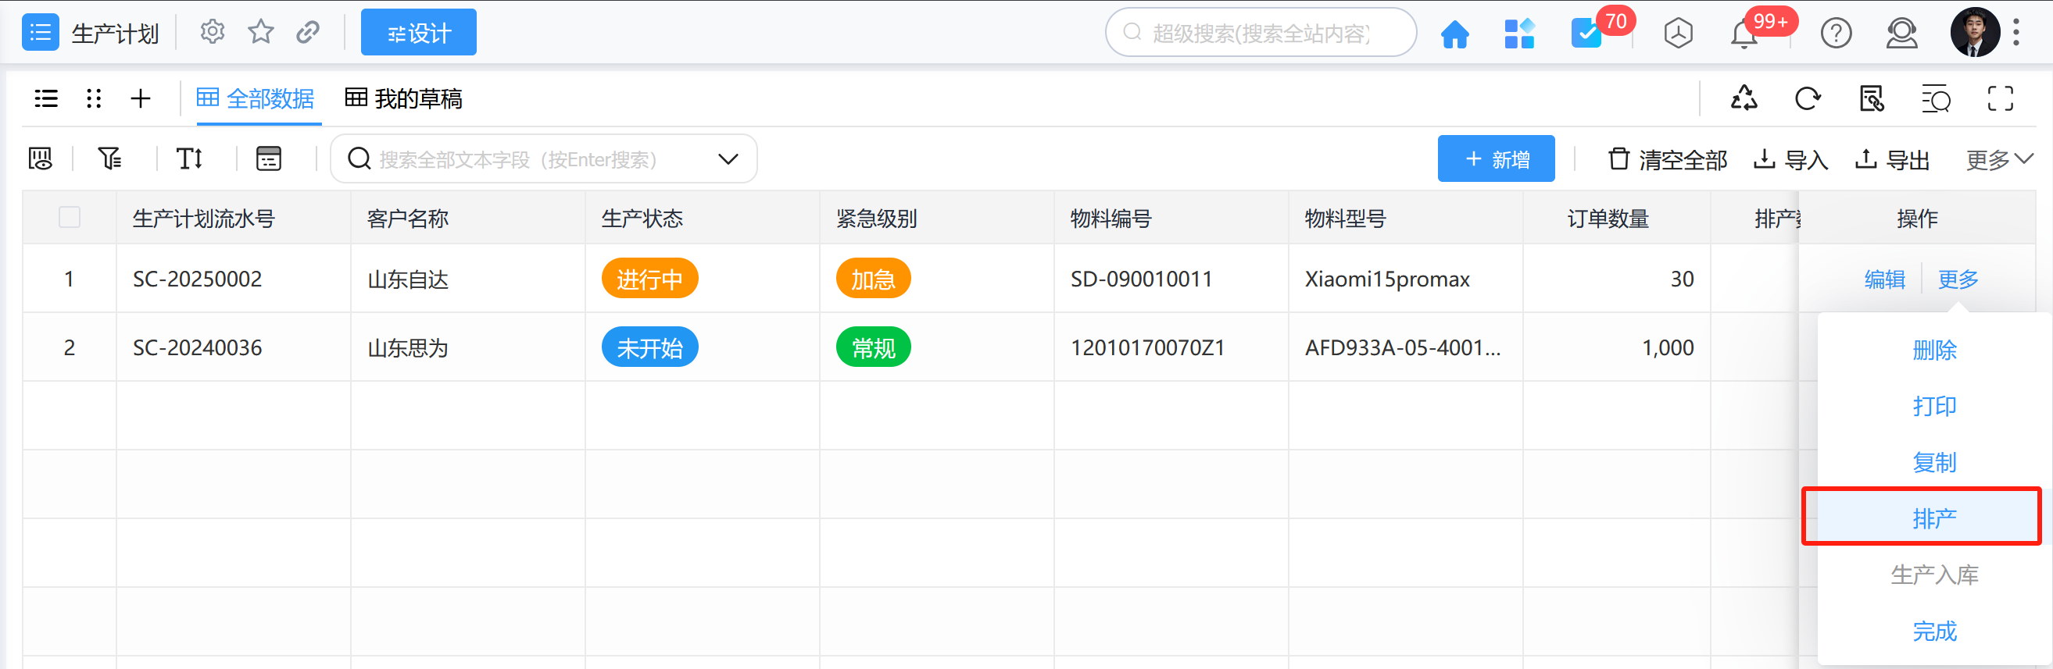The image size is (2053, 669).
Task: Click the 编辑 link in row 1
Action: click(x=1884, y=279)
